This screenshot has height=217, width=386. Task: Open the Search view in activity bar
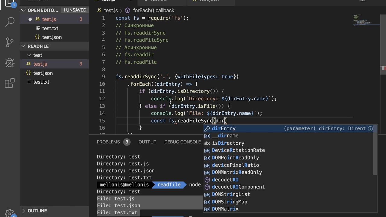pyautogui.click(x=10, y=22)
